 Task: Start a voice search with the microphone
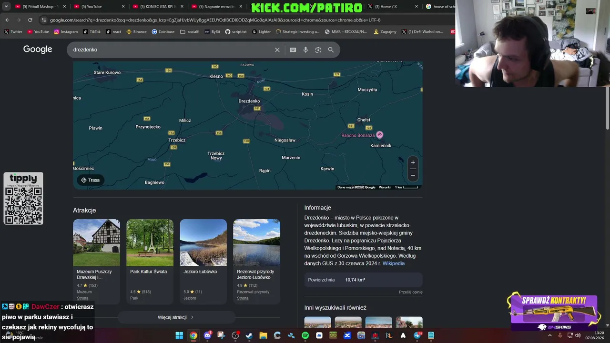tap(305, 50)
